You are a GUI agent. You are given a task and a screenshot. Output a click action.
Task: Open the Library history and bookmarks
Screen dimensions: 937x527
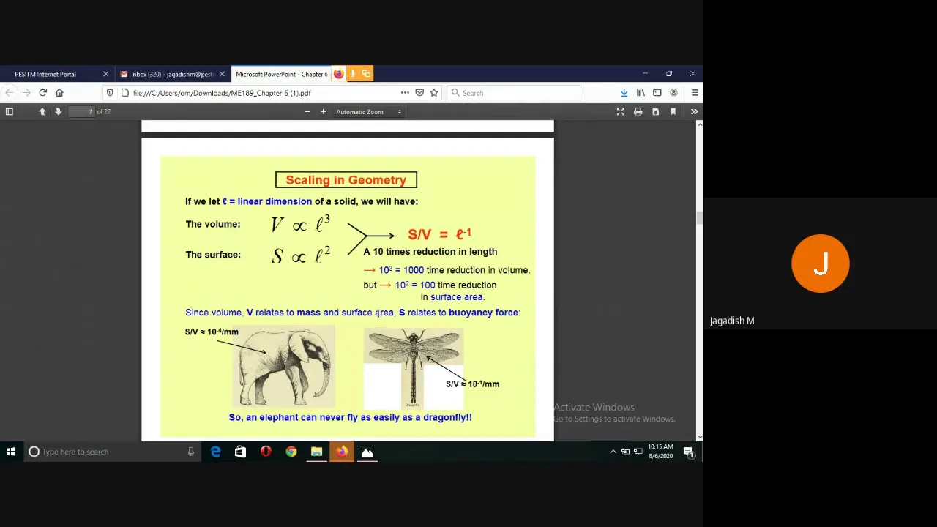tap(641, 93)
